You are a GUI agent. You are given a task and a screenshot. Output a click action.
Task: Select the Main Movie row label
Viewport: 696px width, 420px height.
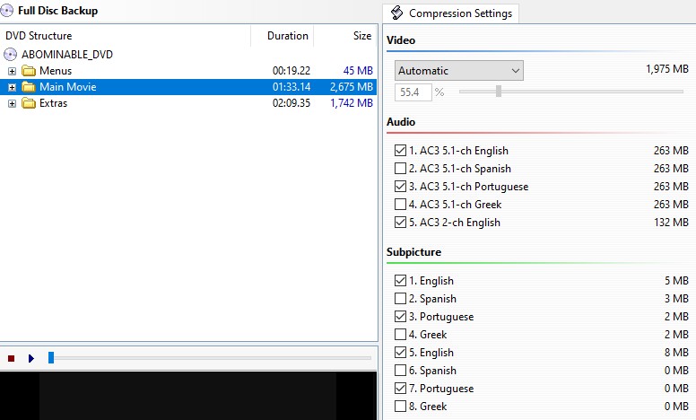pos(68,86)
